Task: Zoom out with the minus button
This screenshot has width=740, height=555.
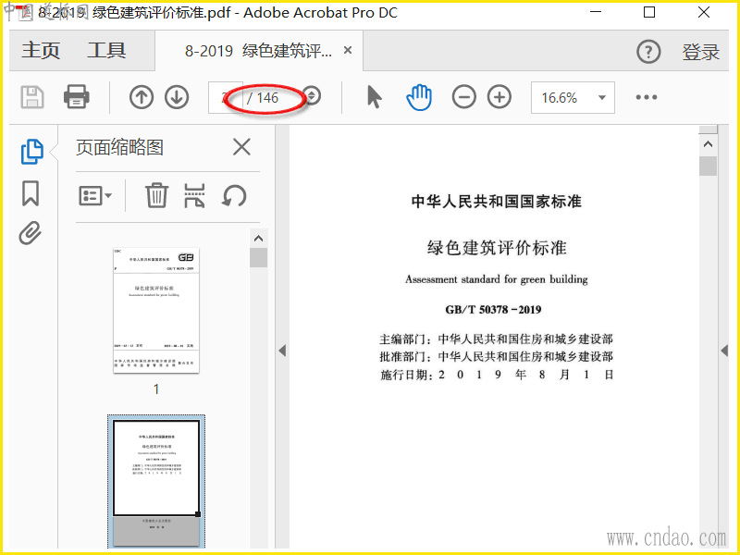Action: pyautogui.click(x=464, y=97)
